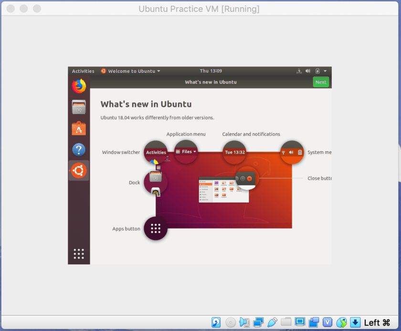
Task: Click the battery icon in Ubuntu's top bar
Action: [317, 71]
